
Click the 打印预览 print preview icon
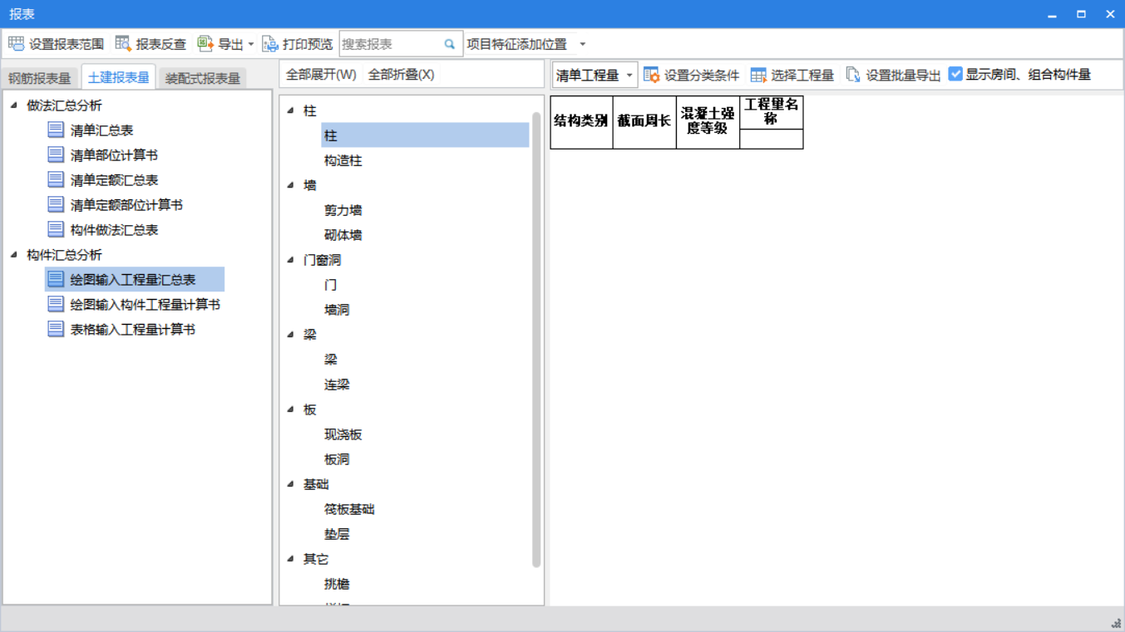(x=270, y=44)
